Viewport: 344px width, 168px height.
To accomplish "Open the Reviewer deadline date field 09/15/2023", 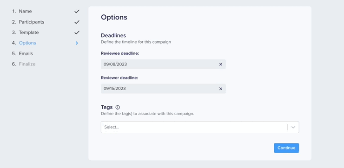I will click(163, 89).
